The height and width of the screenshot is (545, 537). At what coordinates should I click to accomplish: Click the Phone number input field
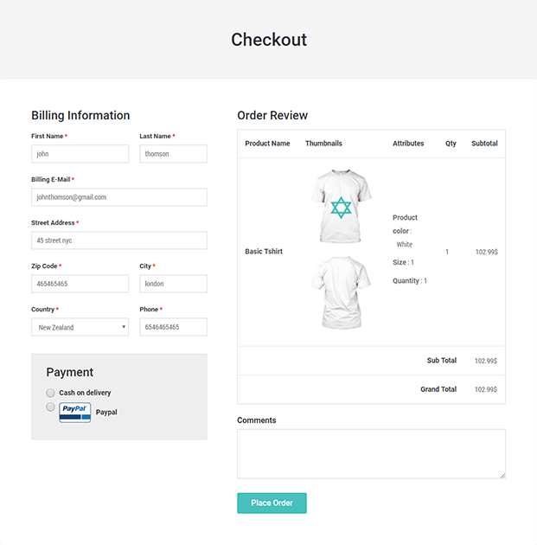click(x=173, y=327)
